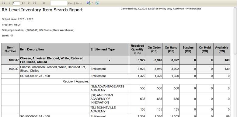Click the 'of 1' page count text

coord(23,3)
